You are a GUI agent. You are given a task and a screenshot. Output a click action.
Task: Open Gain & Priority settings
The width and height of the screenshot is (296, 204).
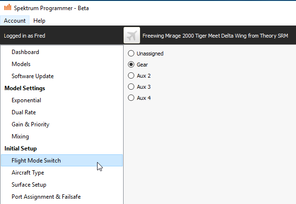pos(30,124)
